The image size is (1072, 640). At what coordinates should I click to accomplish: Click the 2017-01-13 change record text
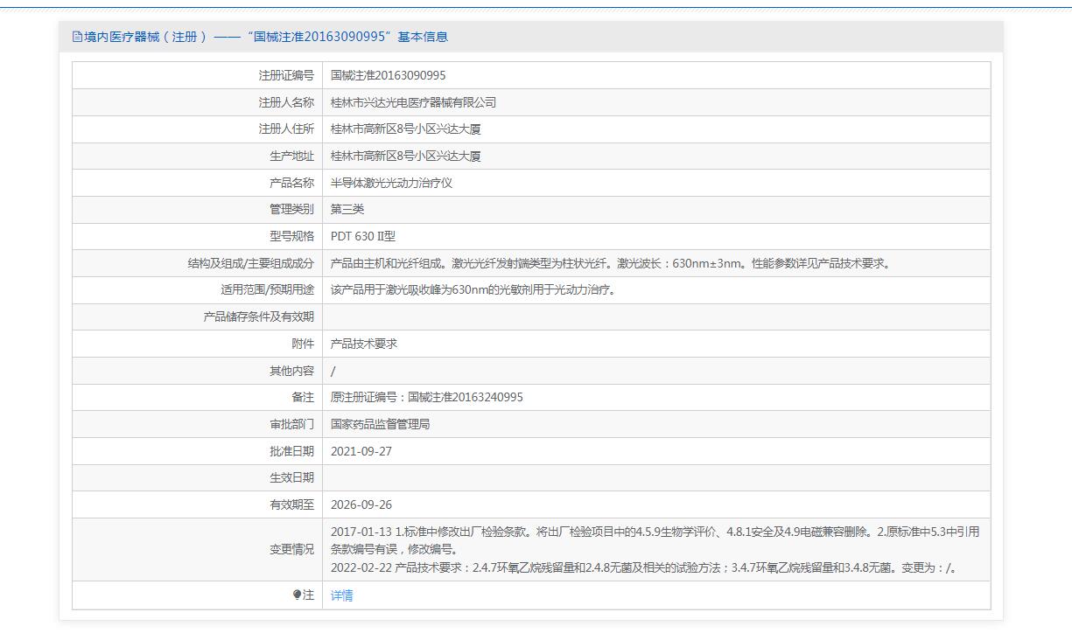[655, 532]
